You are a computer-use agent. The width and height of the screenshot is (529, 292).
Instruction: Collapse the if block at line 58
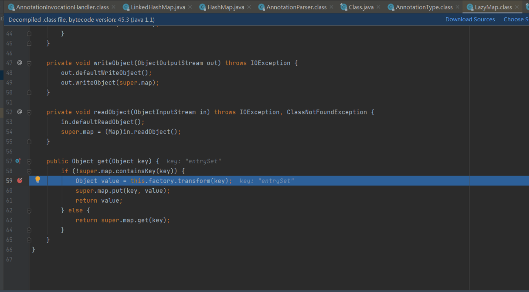pos(29,171)
